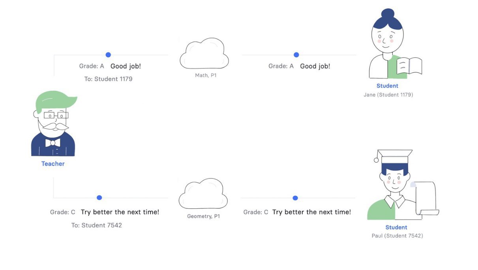
Task: Click the blue Teacher label
Action: coord(53,164)
